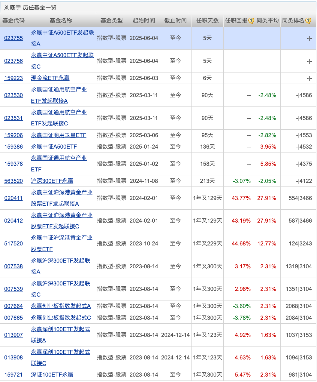Click the 刘庭宇 历任基金一览 title
This screenshot has width=317, height=382.
(x=30, y=8)
